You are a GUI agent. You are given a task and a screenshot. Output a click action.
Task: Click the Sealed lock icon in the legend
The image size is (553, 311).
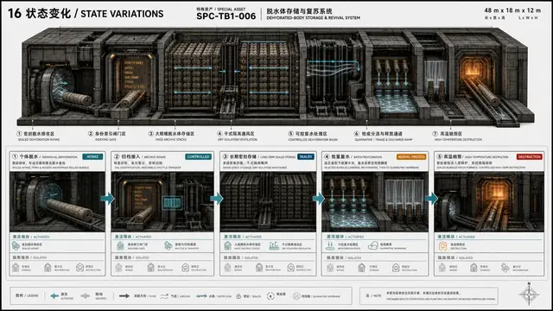click(238, 296)
